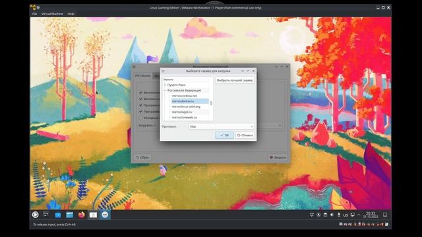Screen dimensions: 422x237
Task: Toggle the Программы checkbox in background window
Action: point(140,111)
